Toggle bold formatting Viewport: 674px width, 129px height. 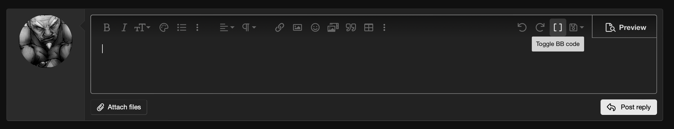pyautogui.click(x=107, y=27)
